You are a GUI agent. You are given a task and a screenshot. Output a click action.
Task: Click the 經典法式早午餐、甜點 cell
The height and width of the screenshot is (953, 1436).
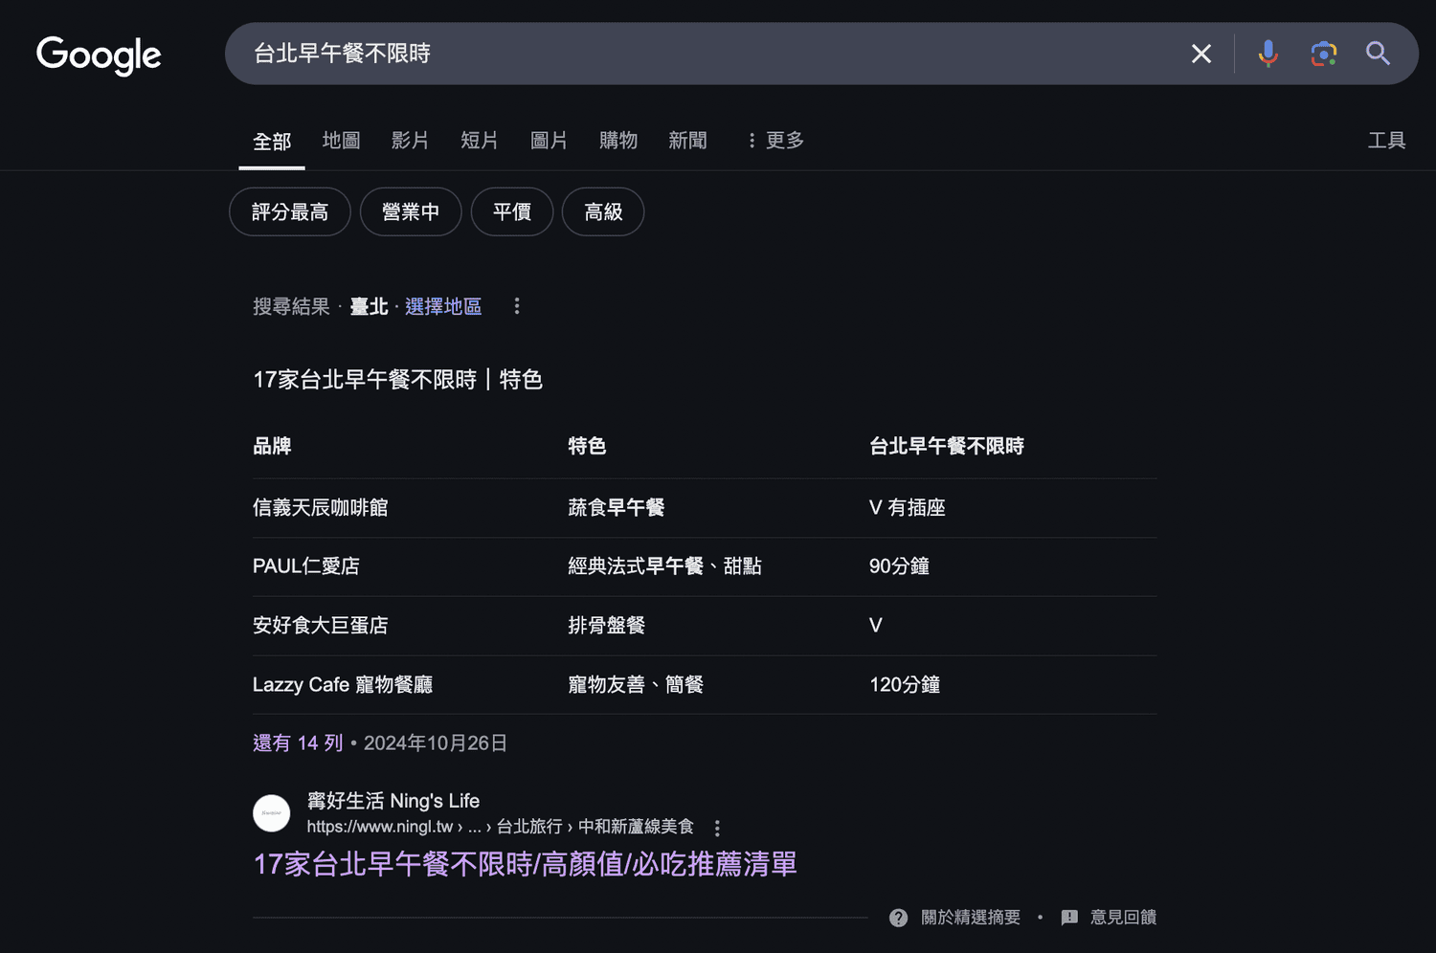[x=664, y=566]
